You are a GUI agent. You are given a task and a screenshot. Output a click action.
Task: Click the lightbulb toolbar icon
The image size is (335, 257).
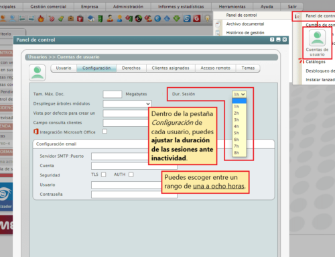click(208, 18)
